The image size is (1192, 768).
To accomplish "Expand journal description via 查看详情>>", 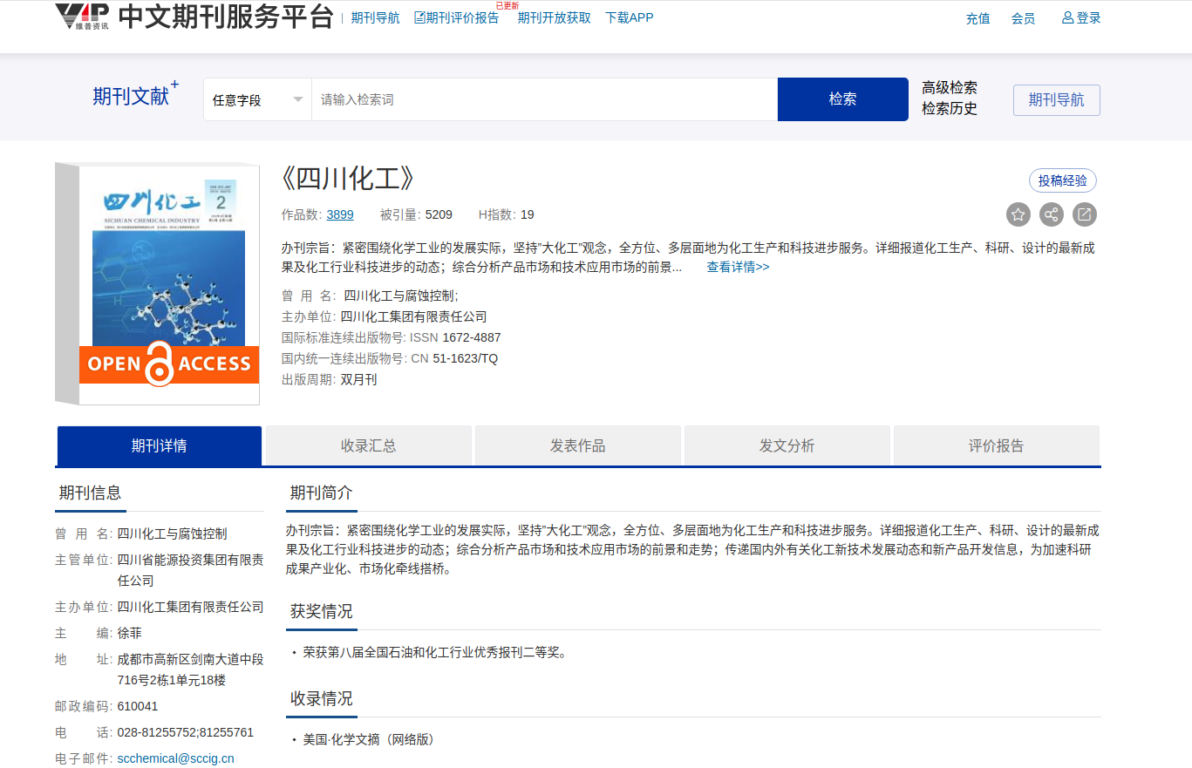I will pos(737,268).
